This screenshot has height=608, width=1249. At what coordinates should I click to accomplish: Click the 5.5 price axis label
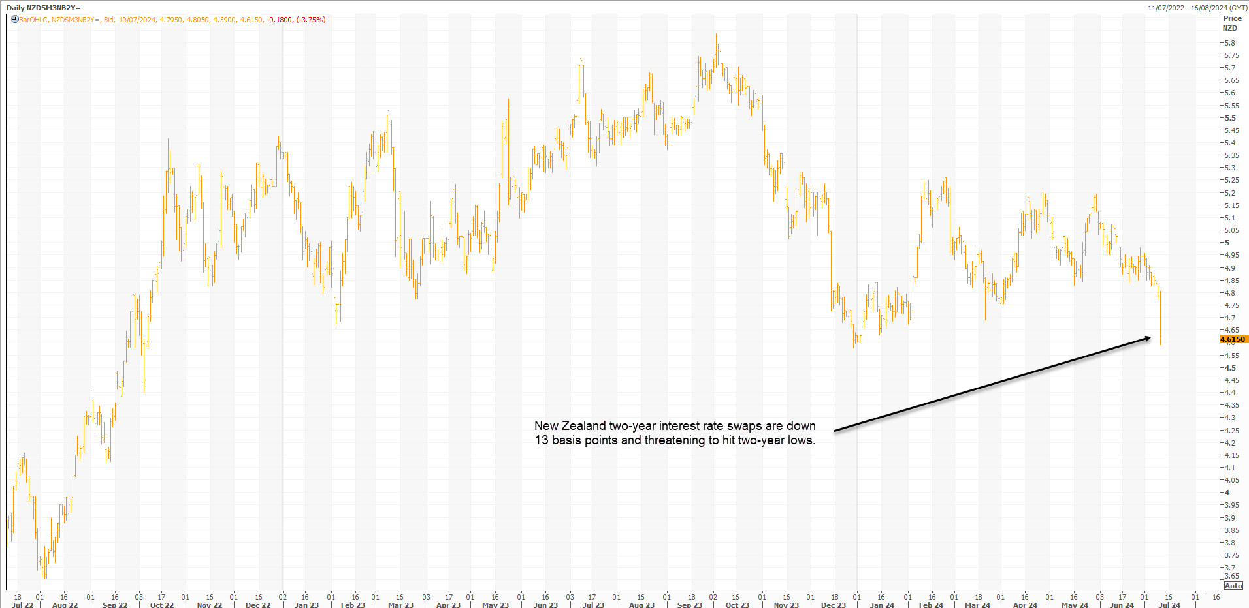pyautogui.click(x=1230, y=118)
